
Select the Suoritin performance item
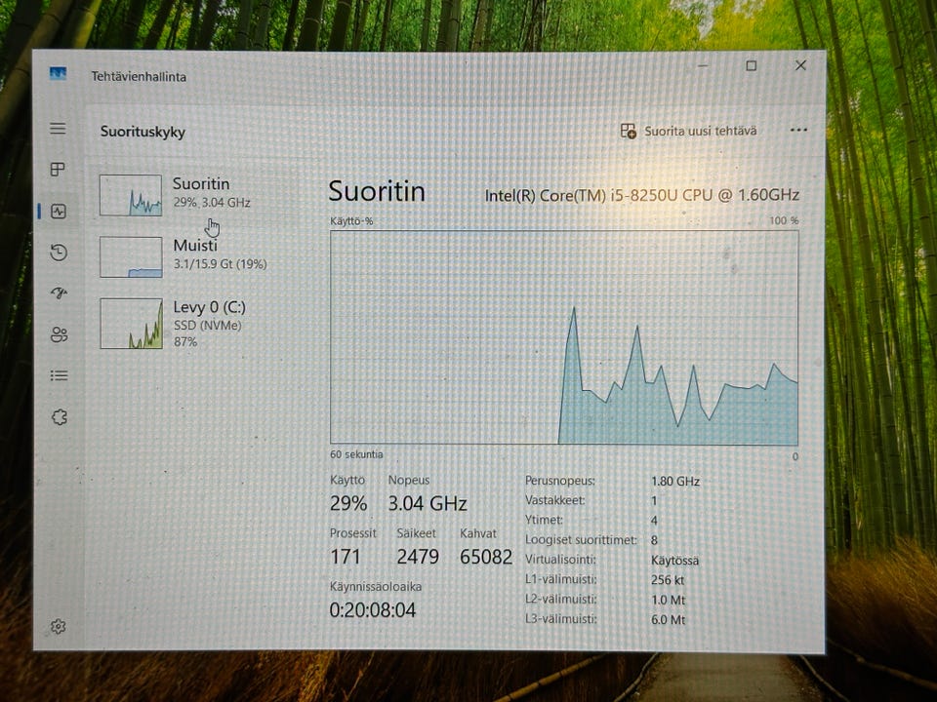pos(200,195)
